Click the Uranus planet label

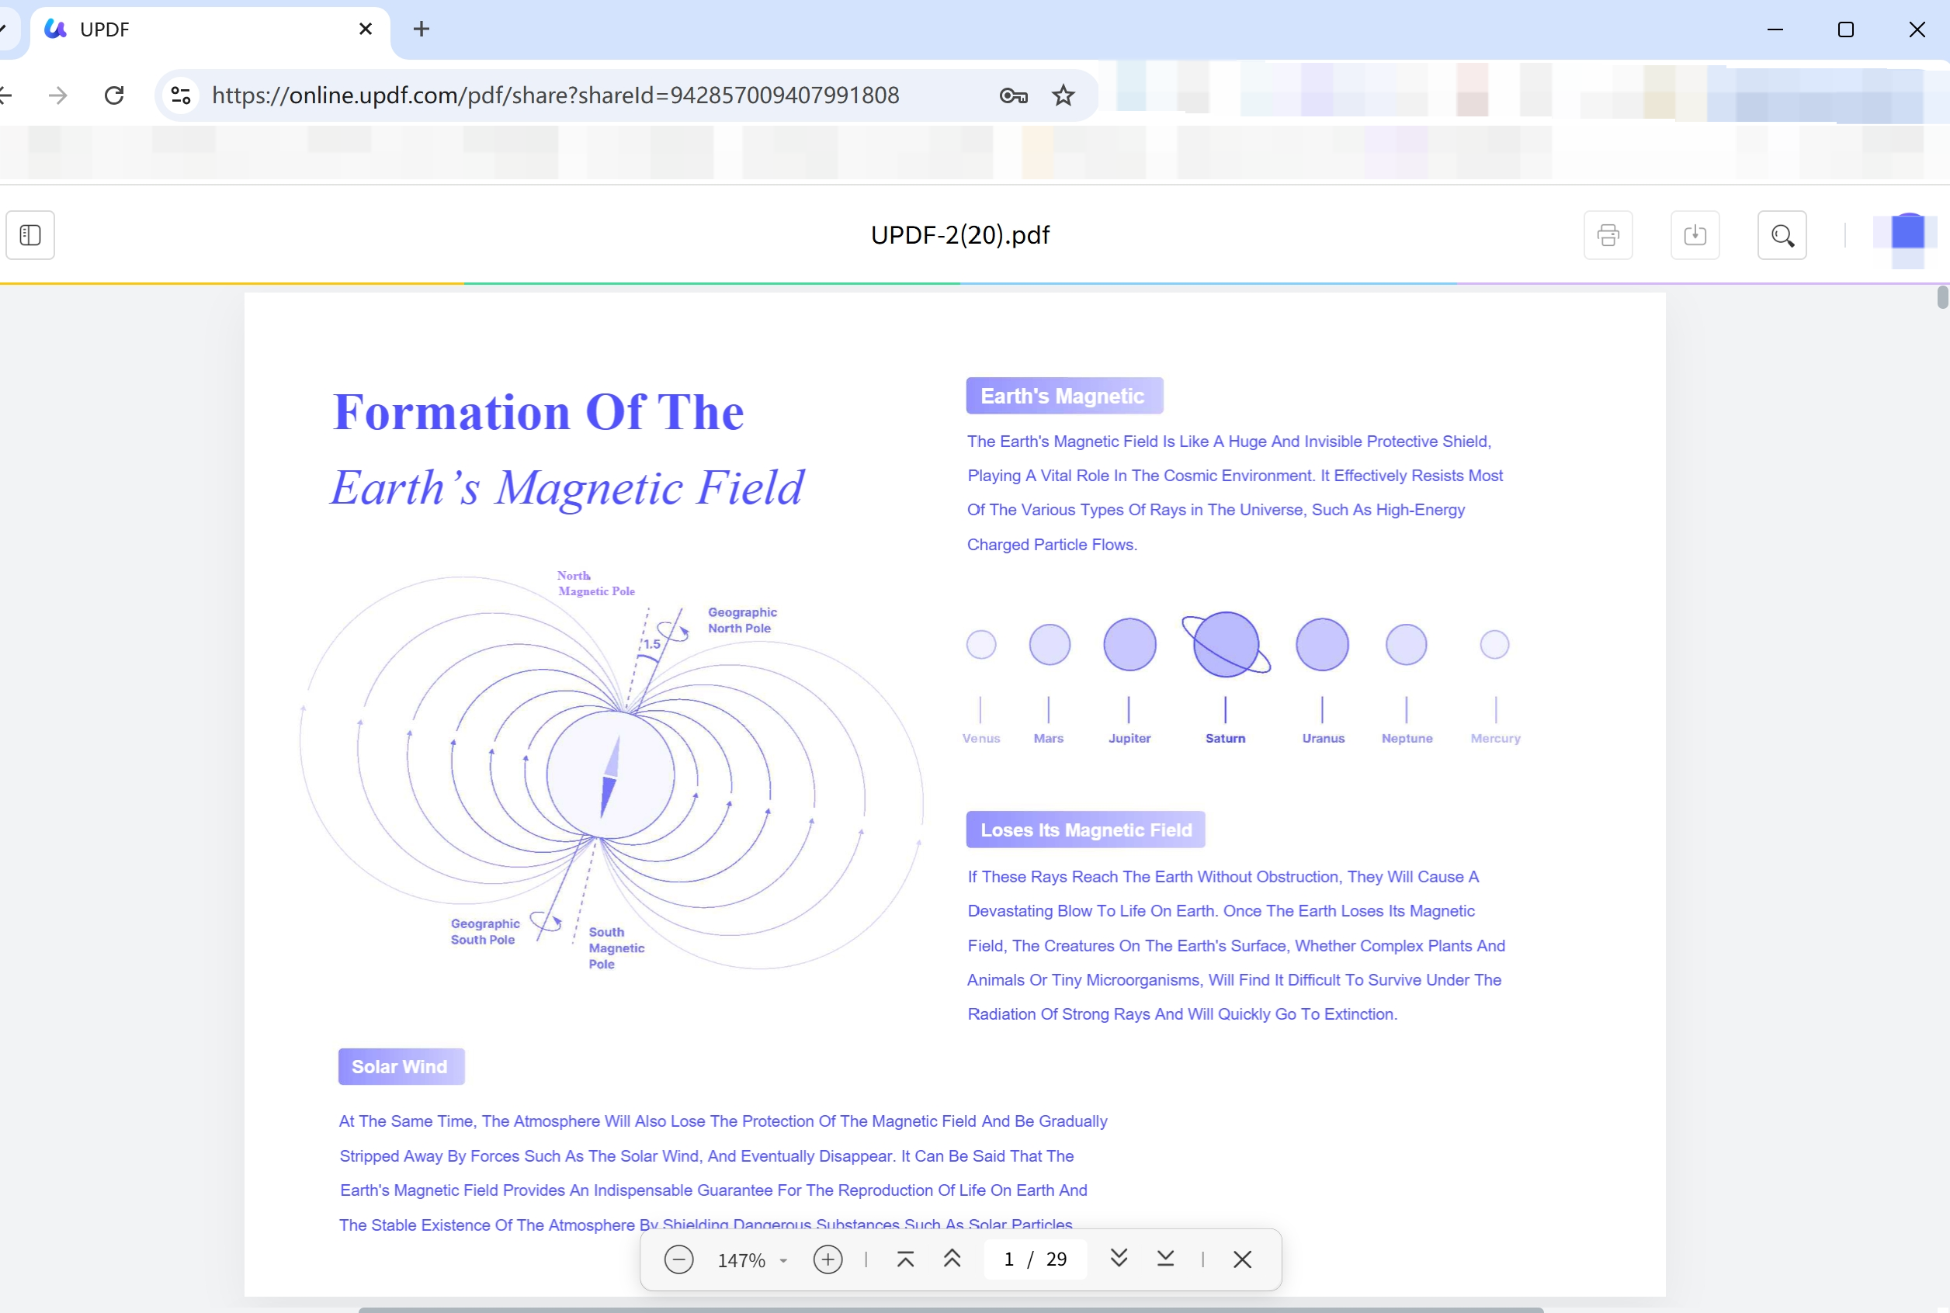[1323, 739]
